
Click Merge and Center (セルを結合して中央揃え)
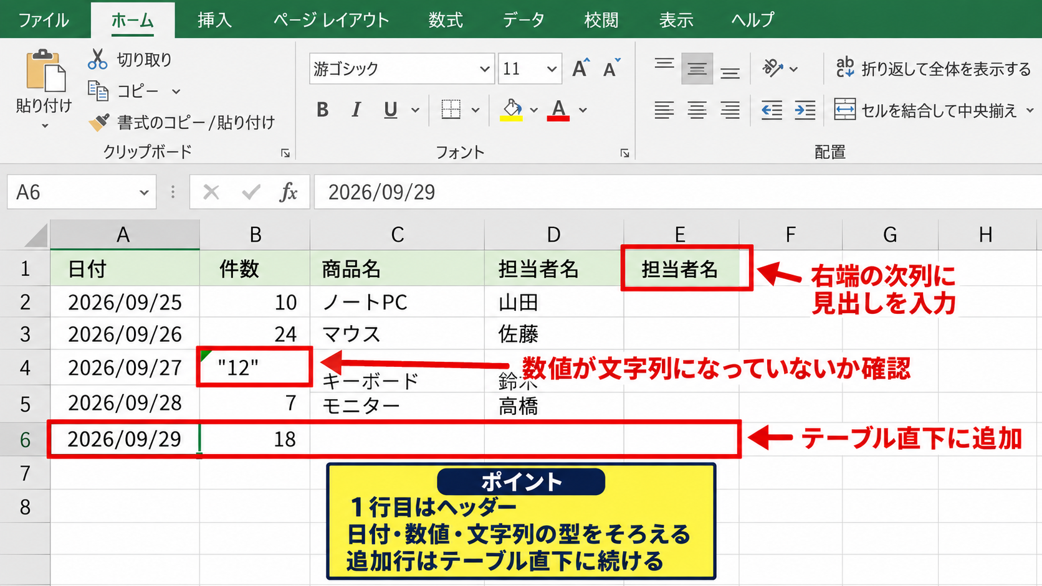925,110
